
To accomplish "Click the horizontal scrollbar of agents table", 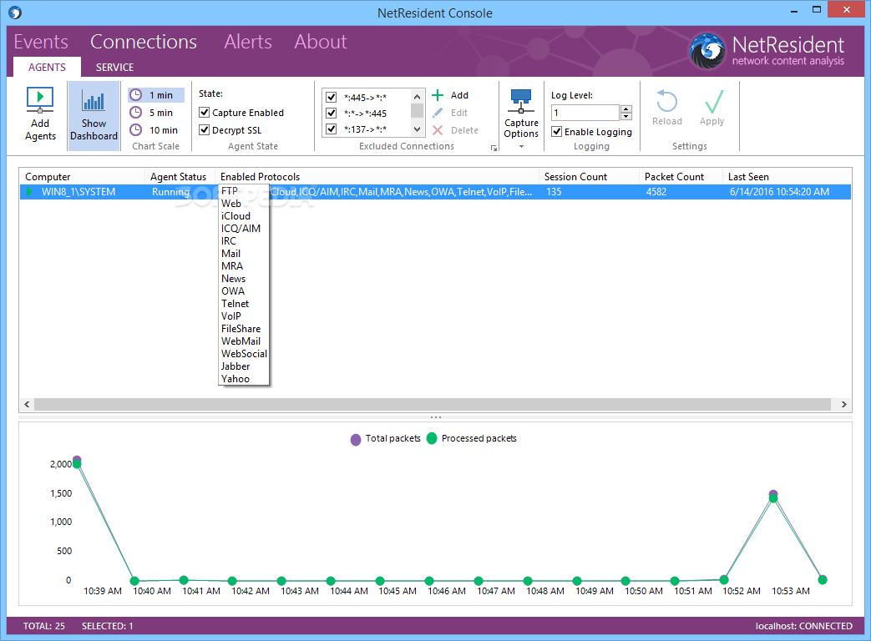I will tap(433, 404).
